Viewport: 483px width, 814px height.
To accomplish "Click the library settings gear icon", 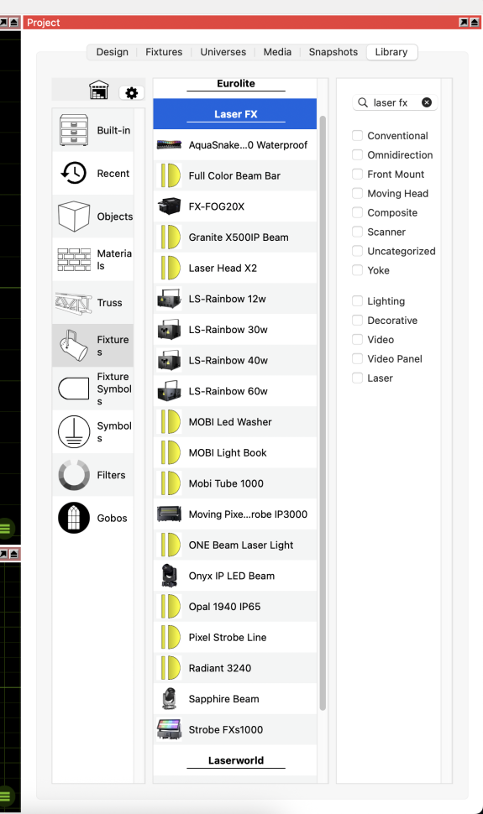I will [132, 93].
